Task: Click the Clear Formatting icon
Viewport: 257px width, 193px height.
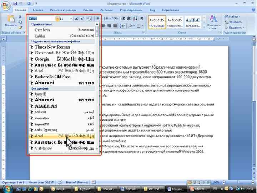Action: (x=89, y=19)
